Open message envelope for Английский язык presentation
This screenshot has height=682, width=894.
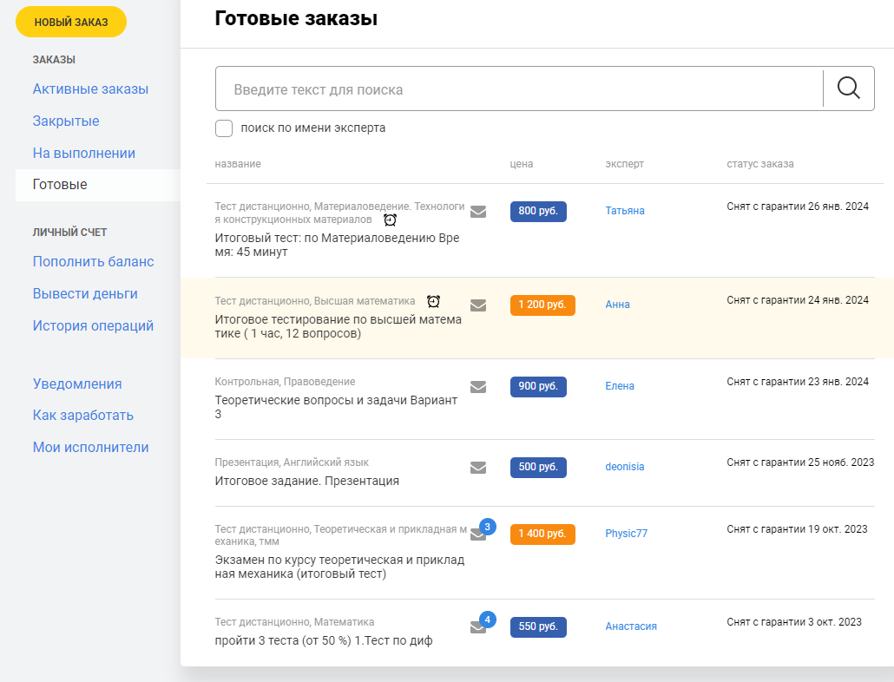tap(478, 467)
